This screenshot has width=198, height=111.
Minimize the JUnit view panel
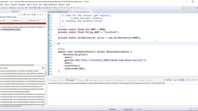coord(42,11)
